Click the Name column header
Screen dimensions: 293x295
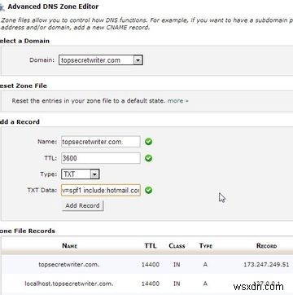70,246
